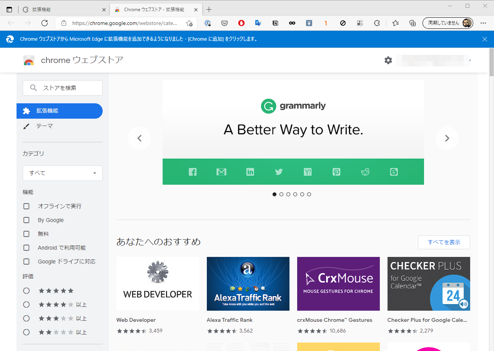Check the Google ドライブに対応 checkbox
The image size is (494, 351).
point(27,262)
